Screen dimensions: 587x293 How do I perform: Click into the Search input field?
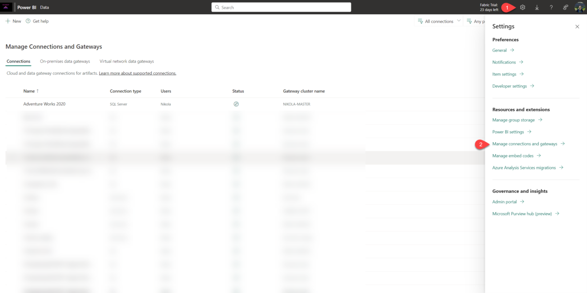tap(281, 7)
